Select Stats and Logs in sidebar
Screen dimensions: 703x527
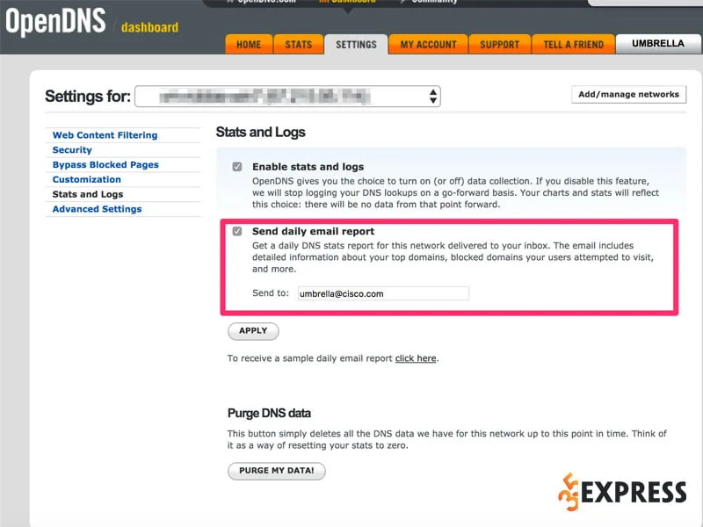coord(88,194)
